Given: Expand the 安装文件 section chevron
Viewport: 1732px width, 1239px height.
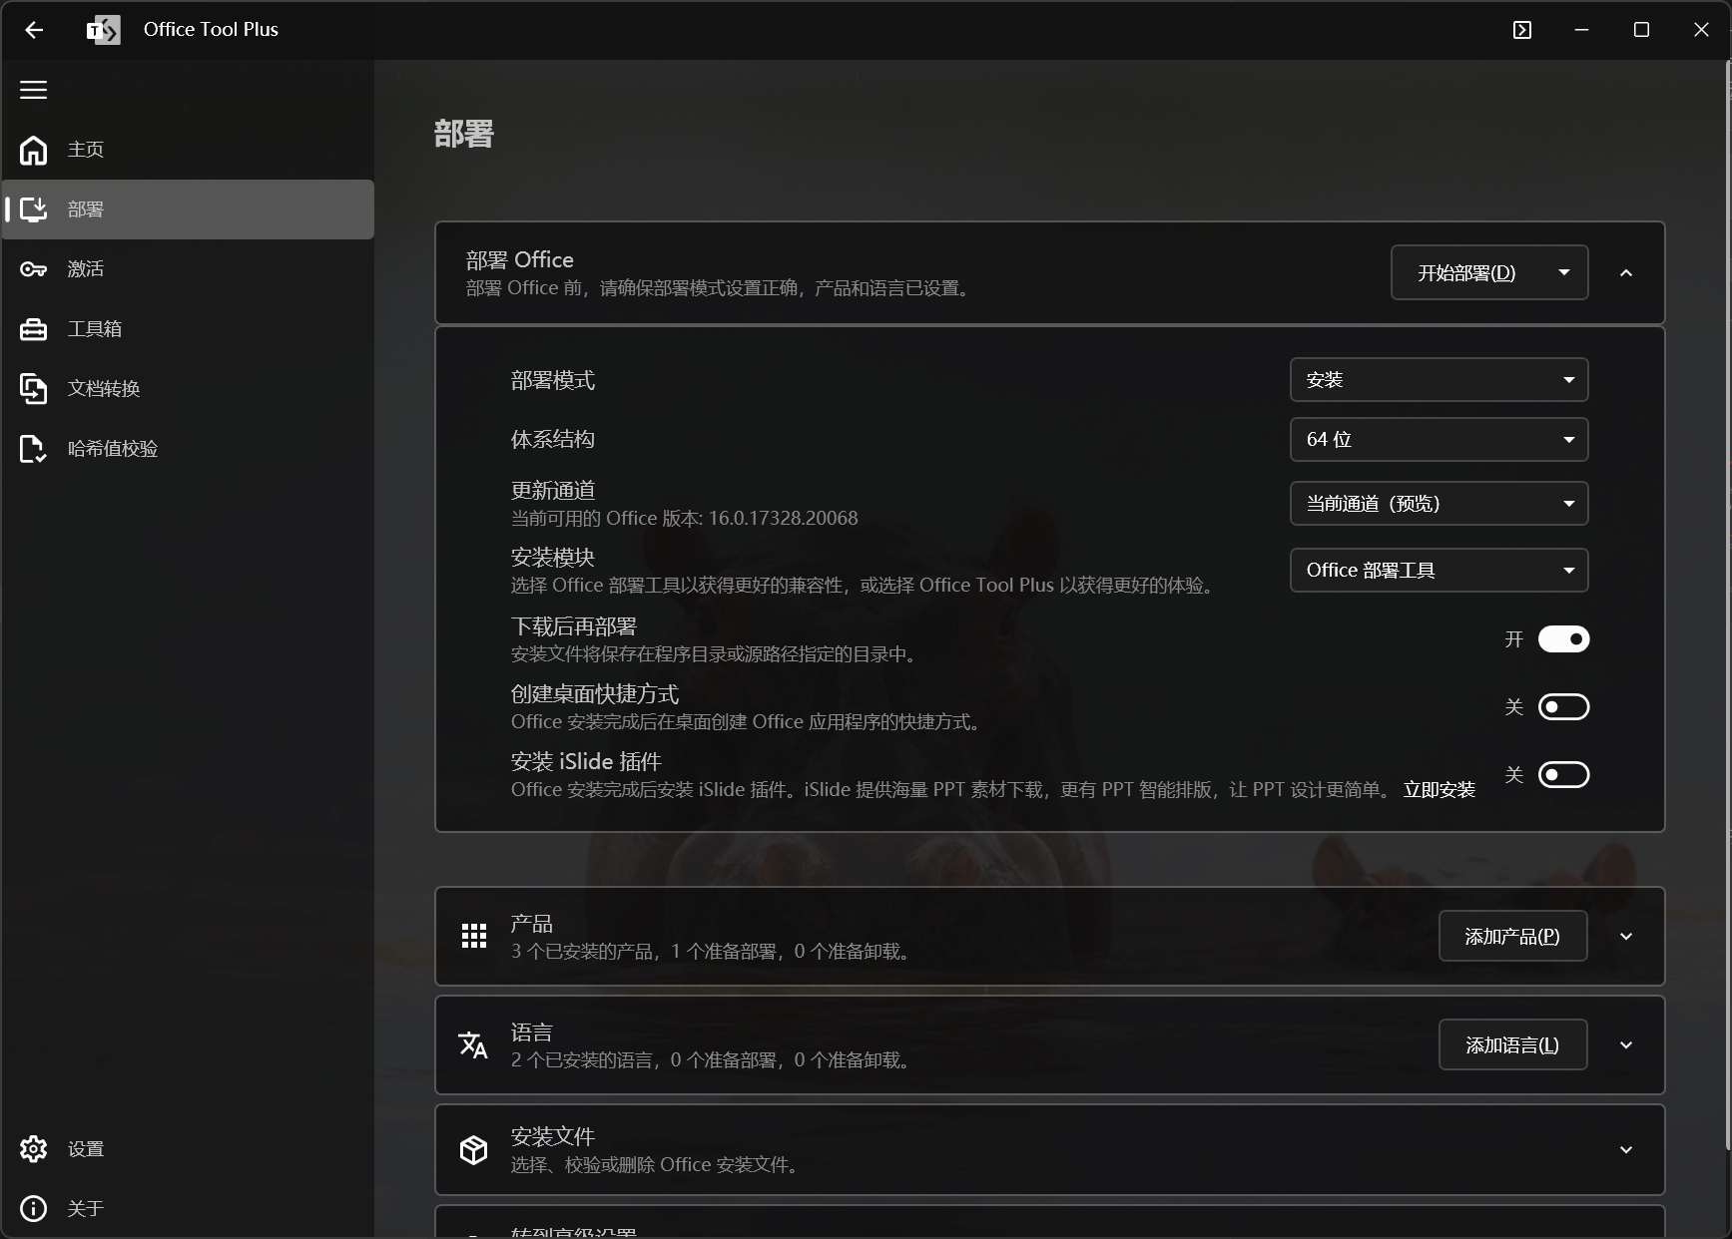Looking at the screenshot, I should (1626, 1150).
